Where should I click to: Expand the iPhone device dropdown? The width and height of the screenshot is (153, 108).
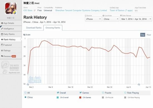coord(93,19)
